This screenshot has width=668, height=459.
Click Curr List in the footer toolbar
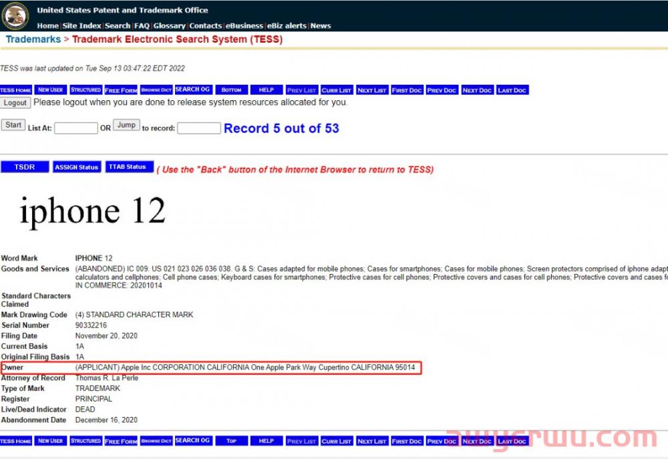click(337, 441)
